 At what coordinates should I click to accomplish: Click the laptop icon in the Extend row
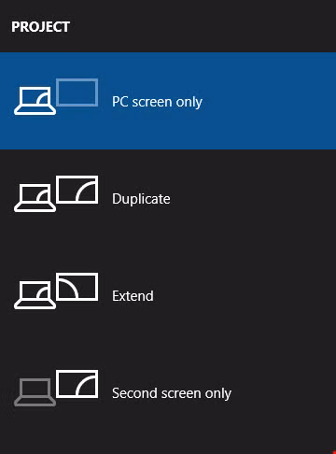(35, 295)
